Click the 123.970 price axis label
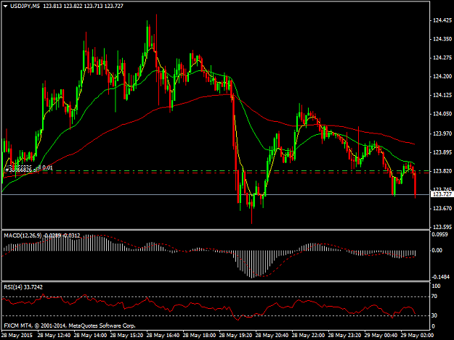Image resolution: width=454 pixels, height=340 pixels. (x=442, y=133)
